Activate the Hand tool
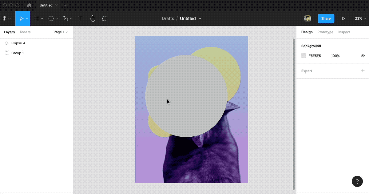This screenshot has width=369, height=194. [x=92, y=18]
